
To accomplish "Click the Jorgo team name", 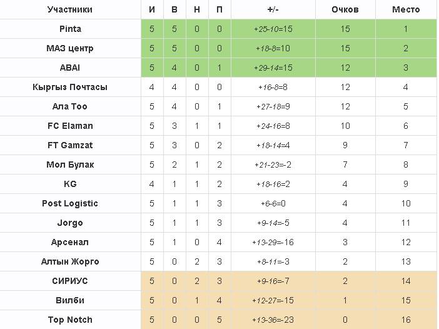I will (x=70, y=223).
